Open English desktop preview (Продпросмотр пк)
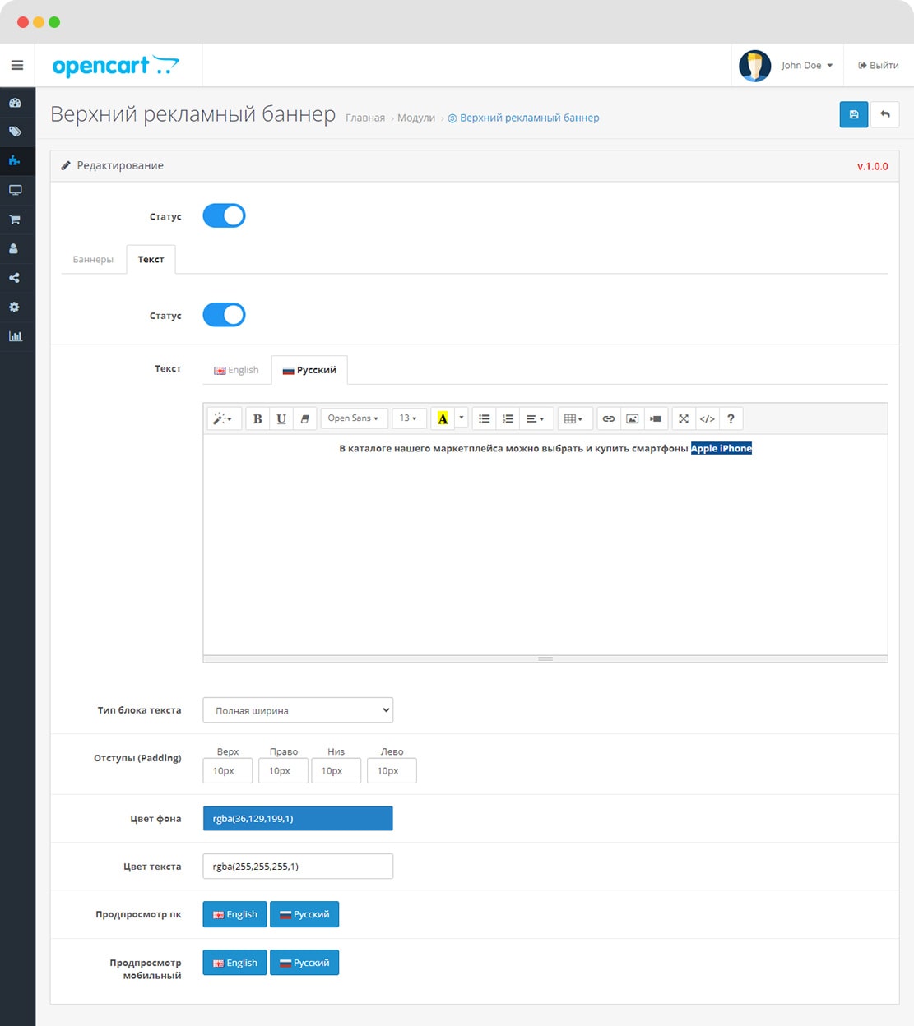 click(x=235, y=914)
